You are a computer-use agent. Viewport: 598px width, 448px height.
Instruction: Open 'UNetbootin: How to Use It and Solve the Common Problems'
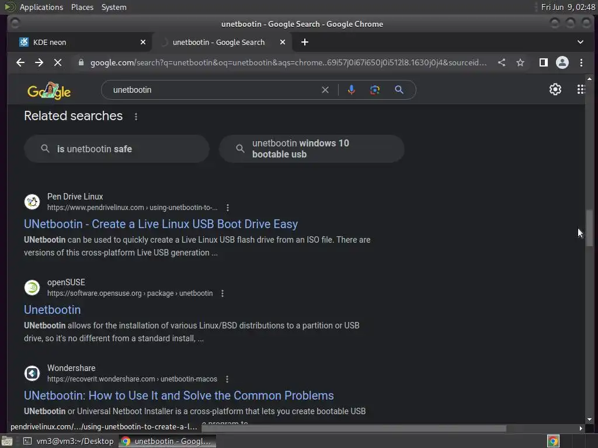click(179, 395)
